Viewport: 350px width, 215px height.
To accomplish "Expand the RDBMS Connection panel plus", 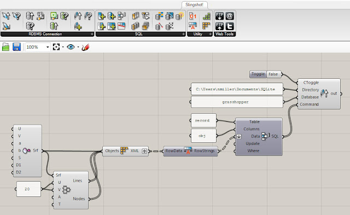I will [x=92, y=34].
